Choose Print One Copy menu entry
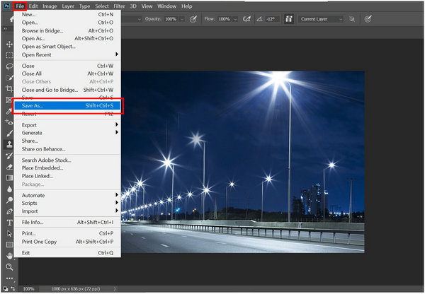The width and height of the screenshot is (425, 294). 67,242
